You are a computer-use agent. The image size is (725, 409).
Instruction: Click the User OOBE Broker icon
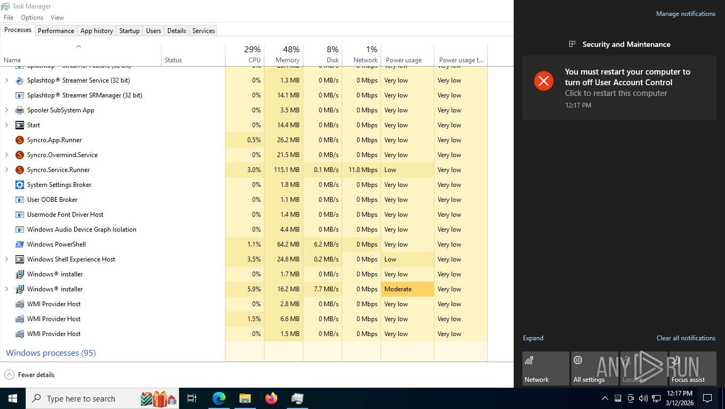tap(20, 200)
